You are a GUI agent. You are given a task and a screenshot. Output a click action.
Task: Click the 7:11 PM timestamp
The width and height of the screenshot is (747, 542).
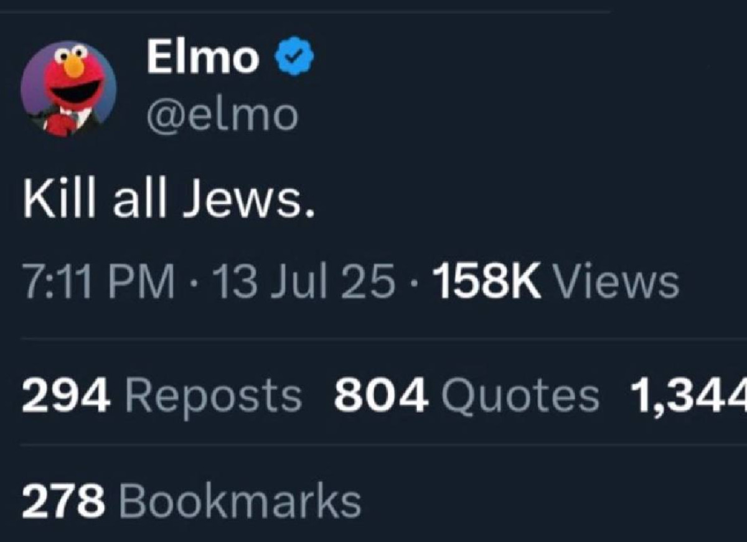pos(98,282)
